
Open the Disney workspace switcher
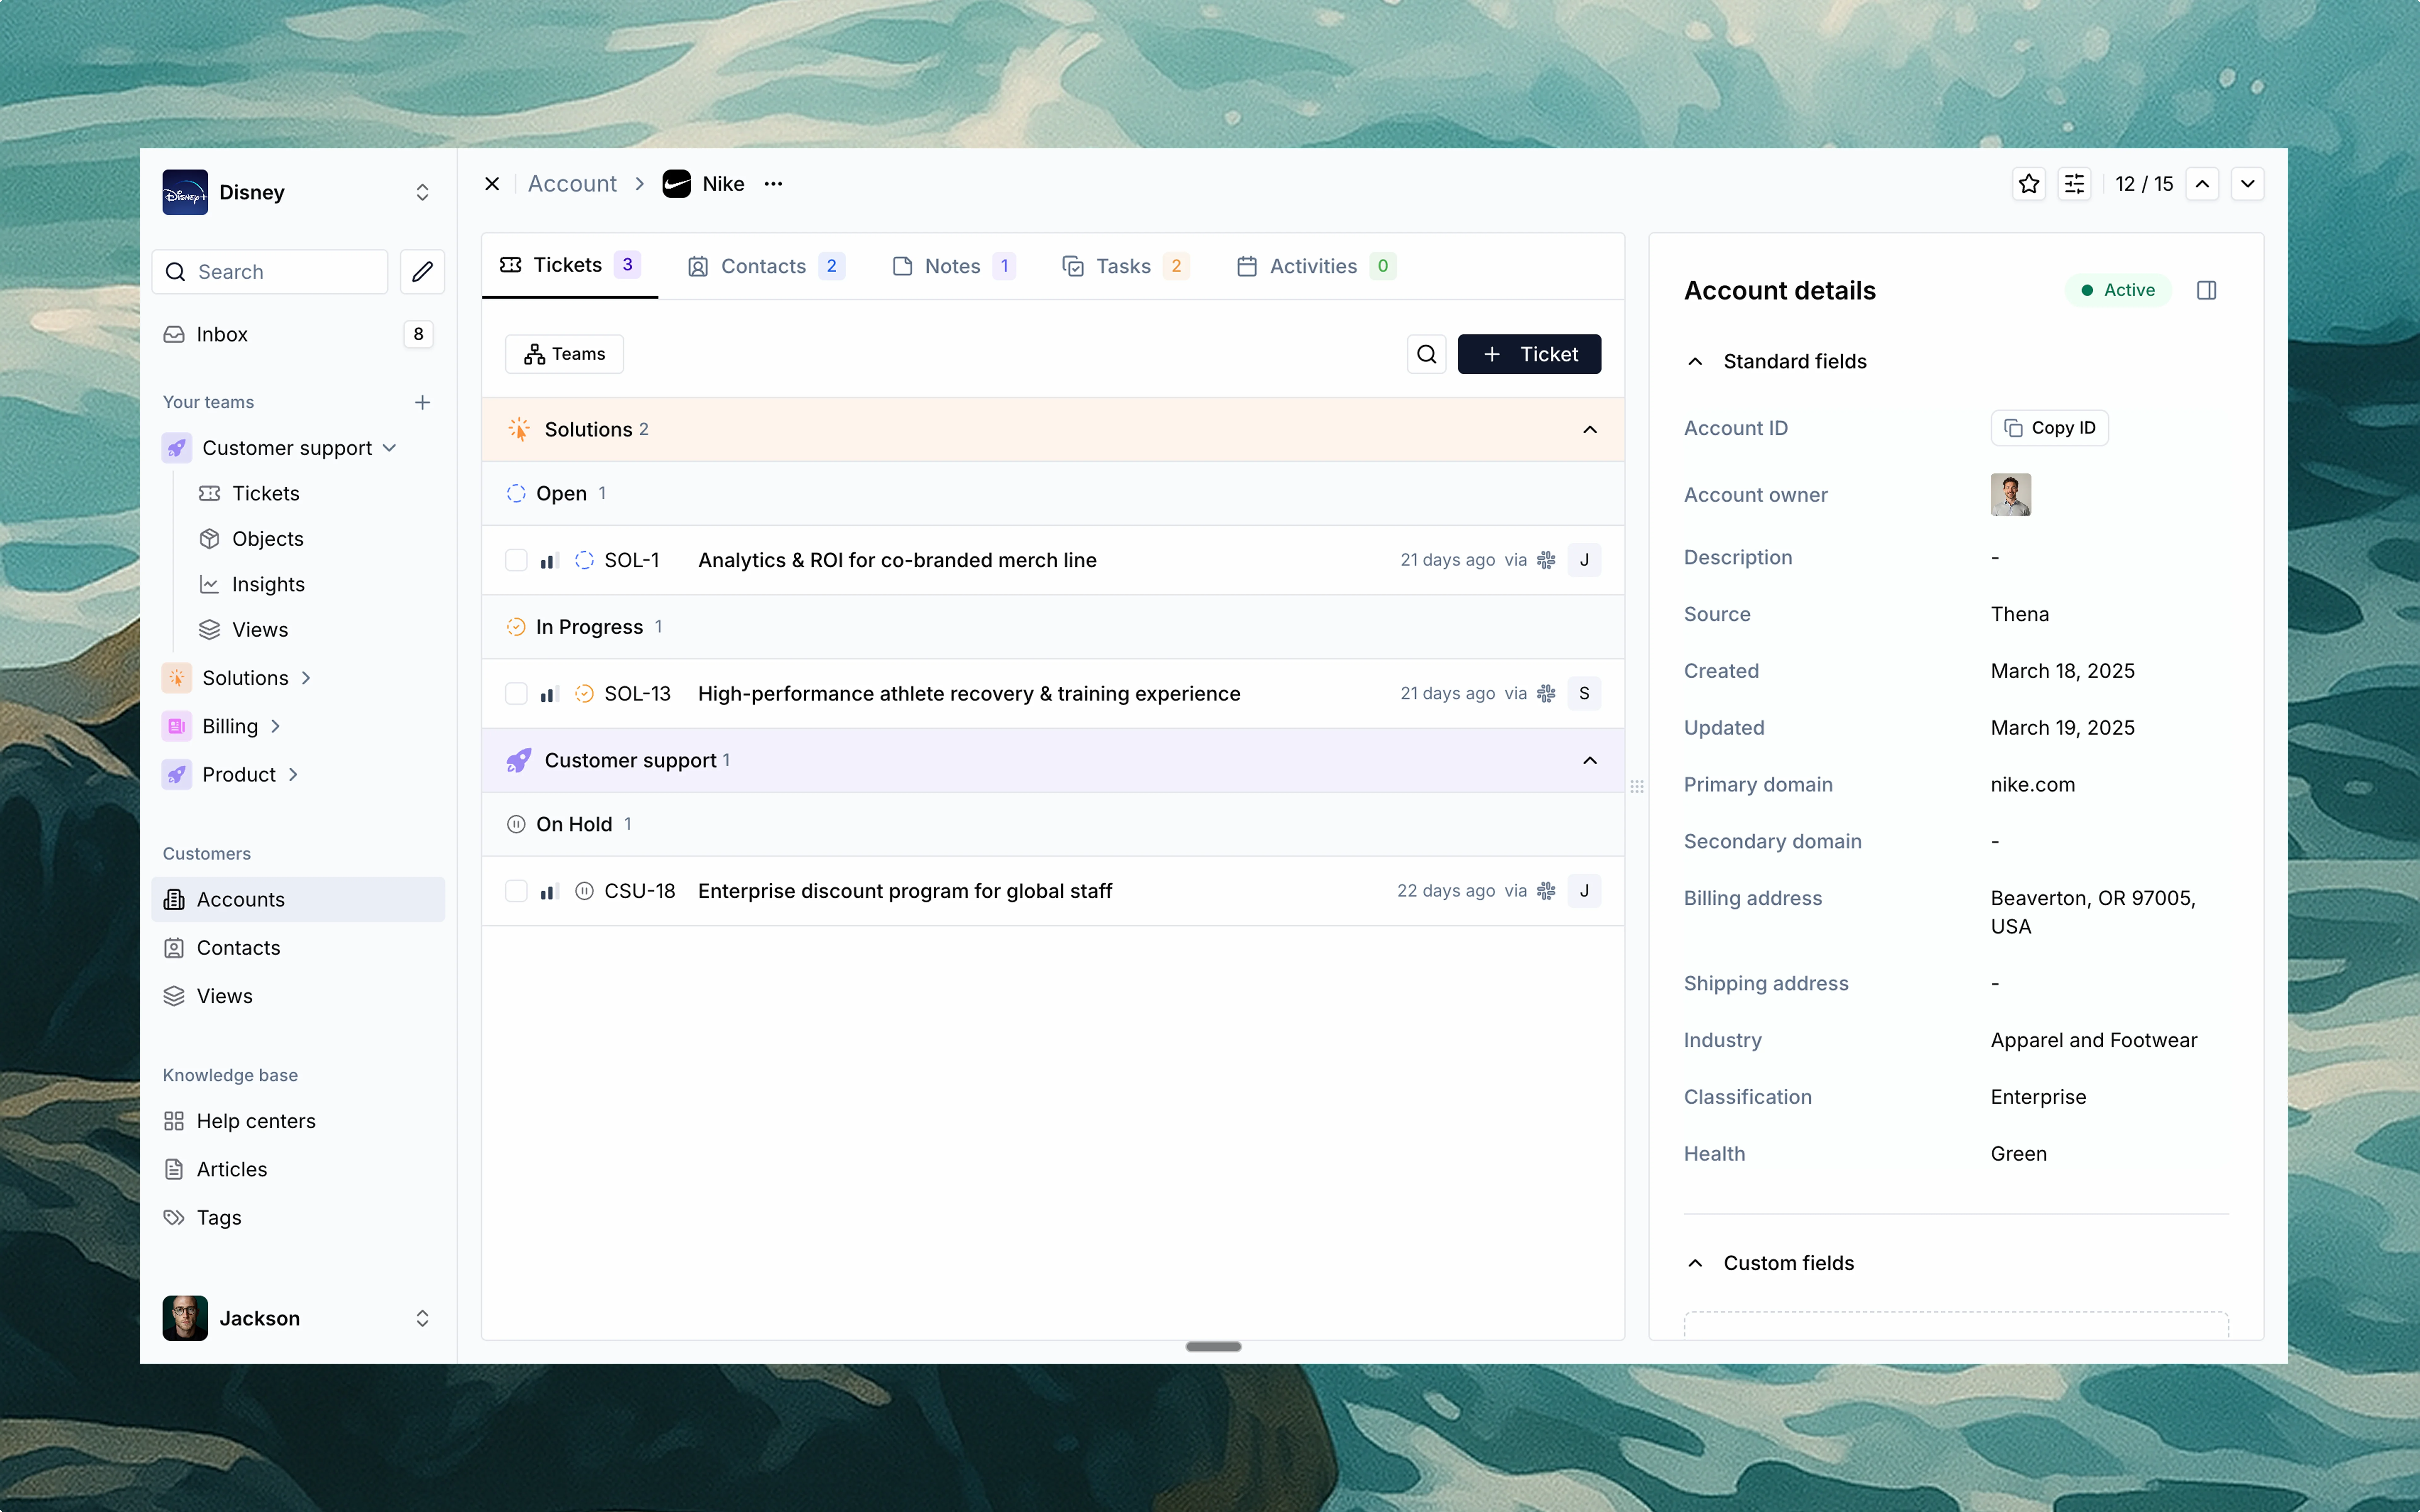298,192
